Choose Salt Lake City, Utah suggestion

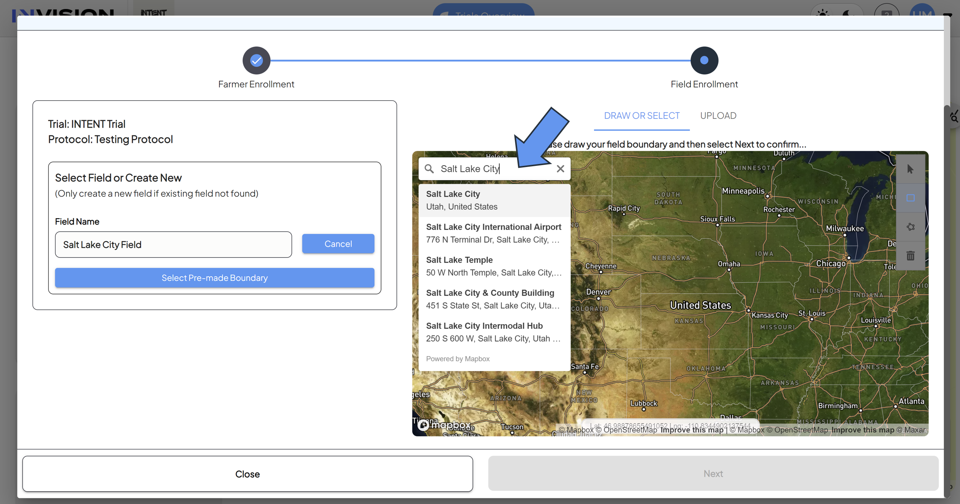pyautogui.click(x=494, y=200)
